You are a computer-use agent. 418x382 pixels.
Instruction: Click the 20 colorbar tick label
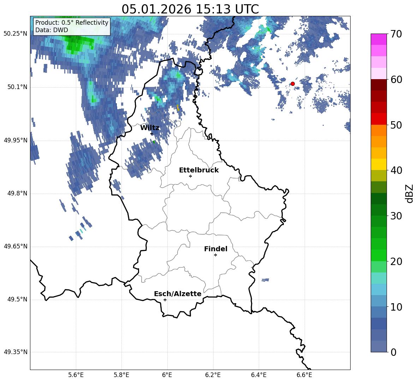[x=396, y=261]
